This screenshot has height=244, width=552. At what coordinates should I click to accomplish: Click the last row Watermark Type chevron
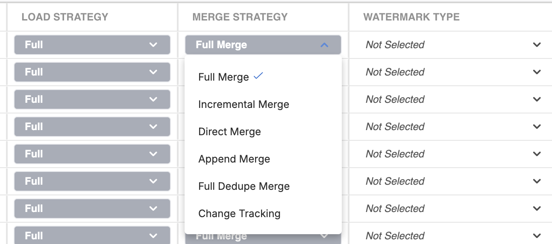(537, 236)
